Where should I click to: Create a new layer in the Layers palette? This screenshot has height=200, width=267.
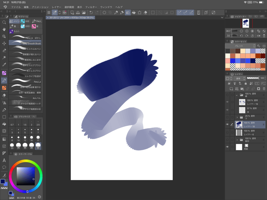(x=231, y=89)
